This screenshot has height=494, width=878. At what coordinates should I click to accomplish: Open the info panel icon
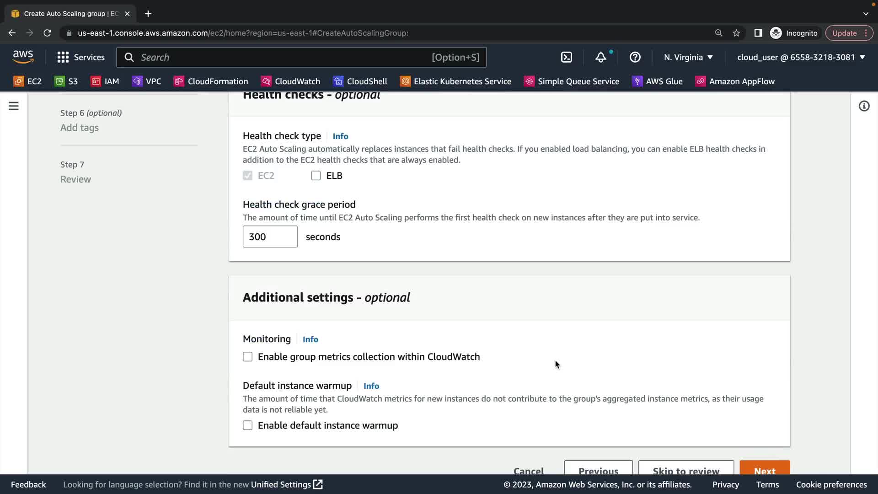[864, 106]
